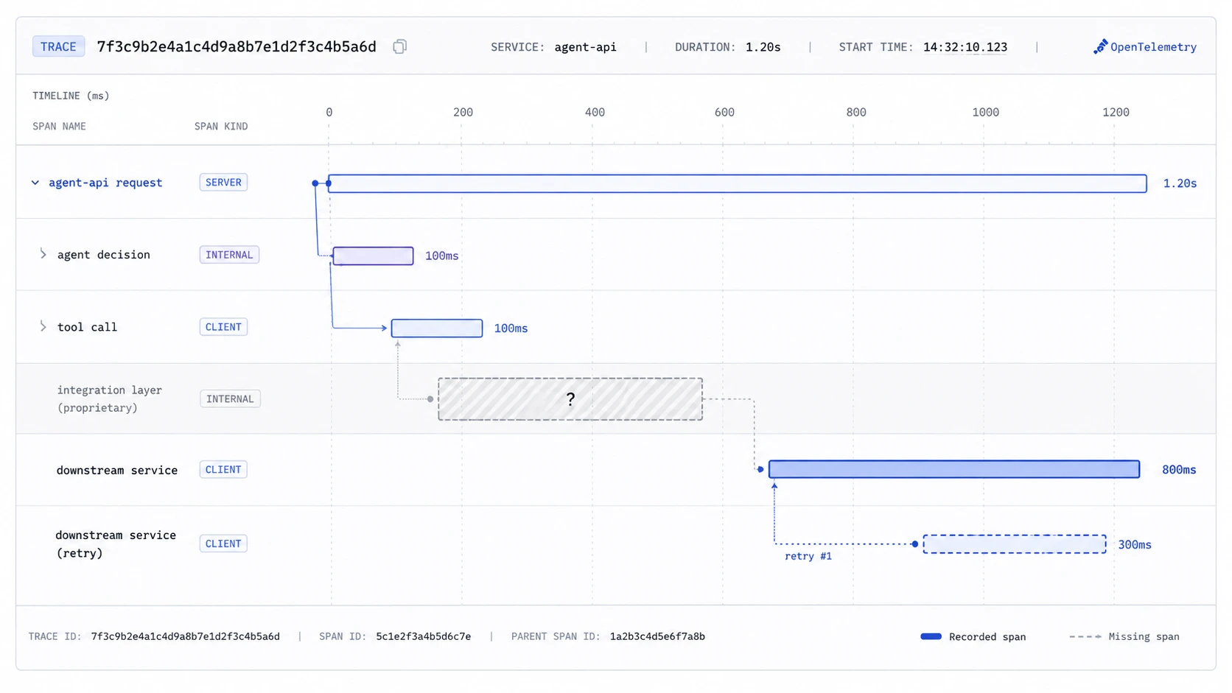Select the downstream service 800ms bar
The height and width of the screenshot is (693, 1232).
click(x=954, y=469)
